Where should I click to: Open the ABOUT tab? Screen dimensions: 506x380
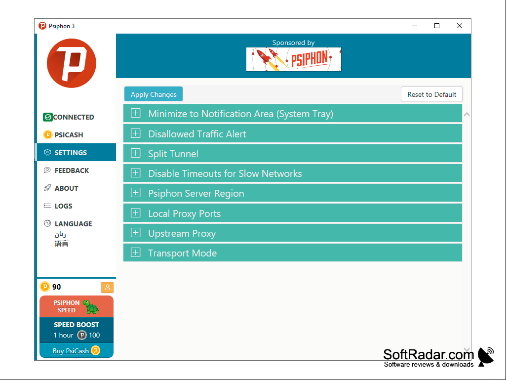pos(77,188)
